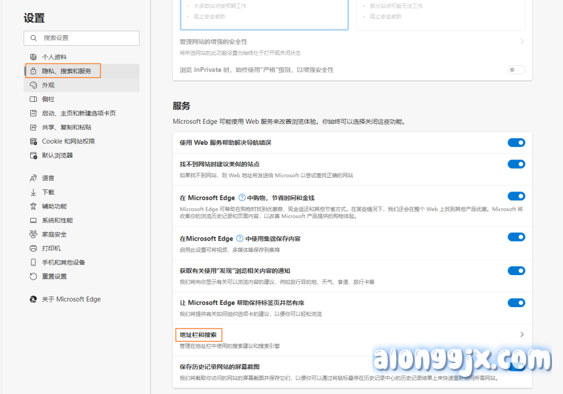Click the 侧栏 sidebar panel icon

coord(33,99)
